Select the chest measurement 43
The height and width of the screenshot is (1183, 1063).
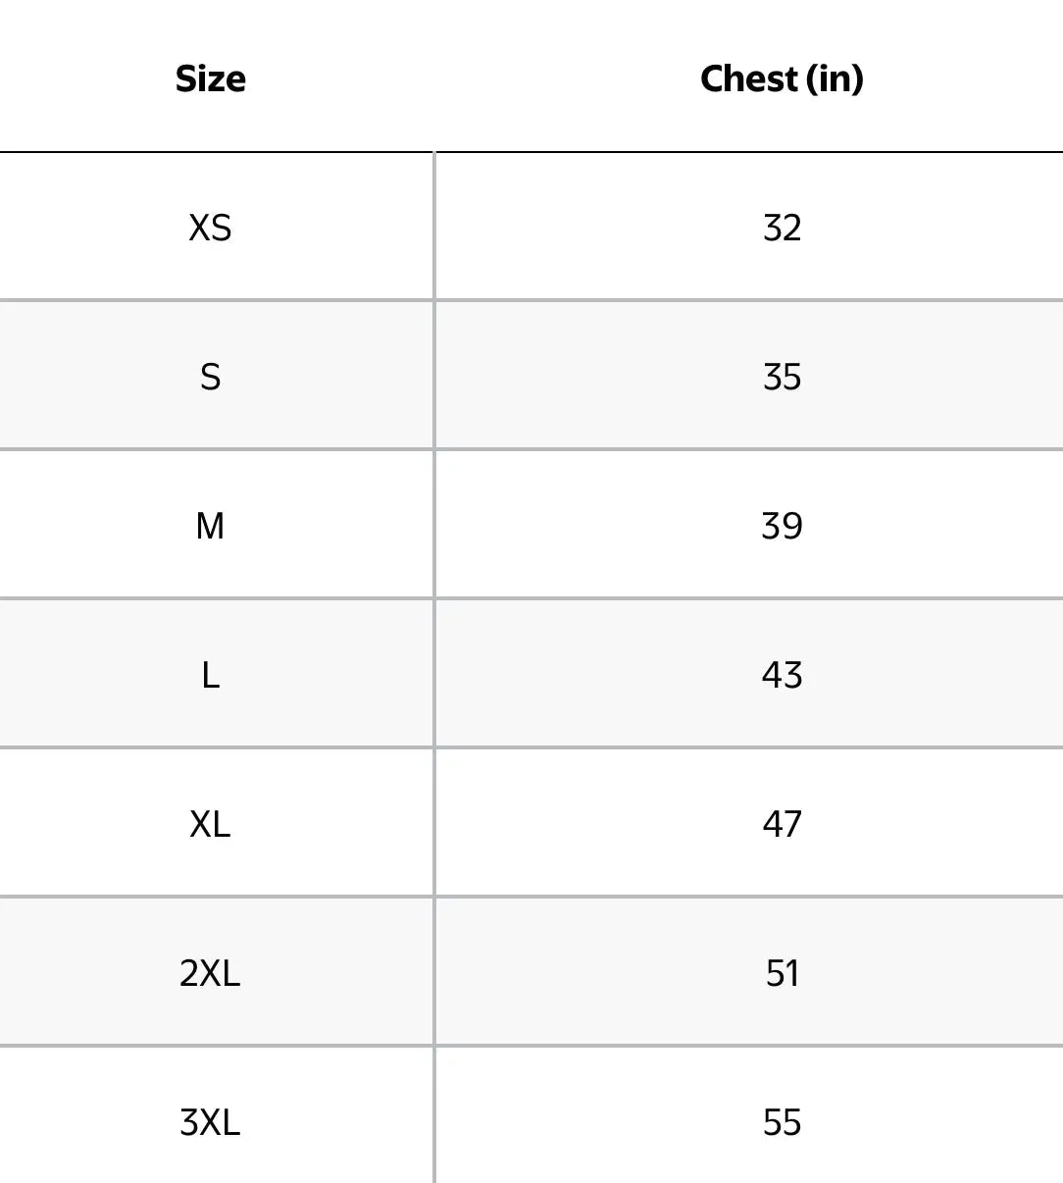(782, 675)
